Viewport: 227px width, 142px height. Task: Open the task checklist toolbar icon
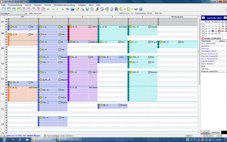coord(102,9)
